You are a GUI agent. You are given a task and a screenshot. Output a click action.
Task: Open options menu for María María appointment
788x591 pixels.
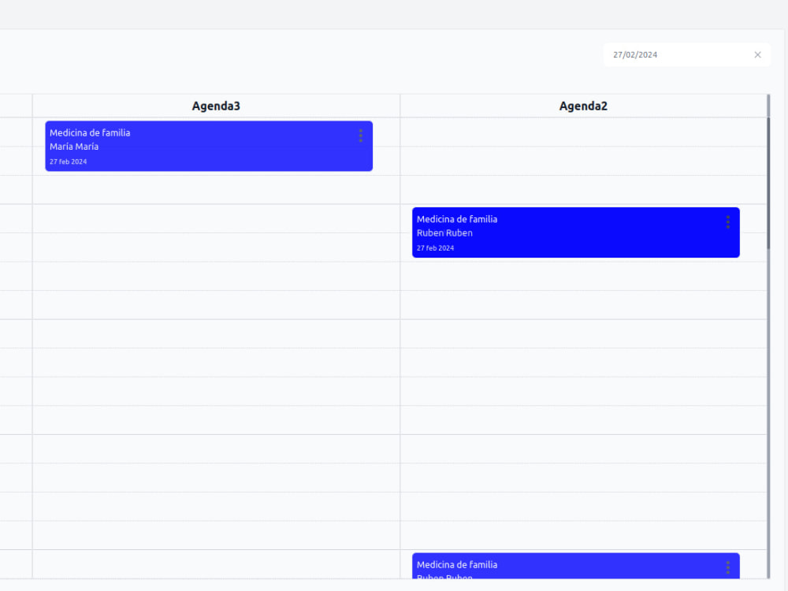360,136
